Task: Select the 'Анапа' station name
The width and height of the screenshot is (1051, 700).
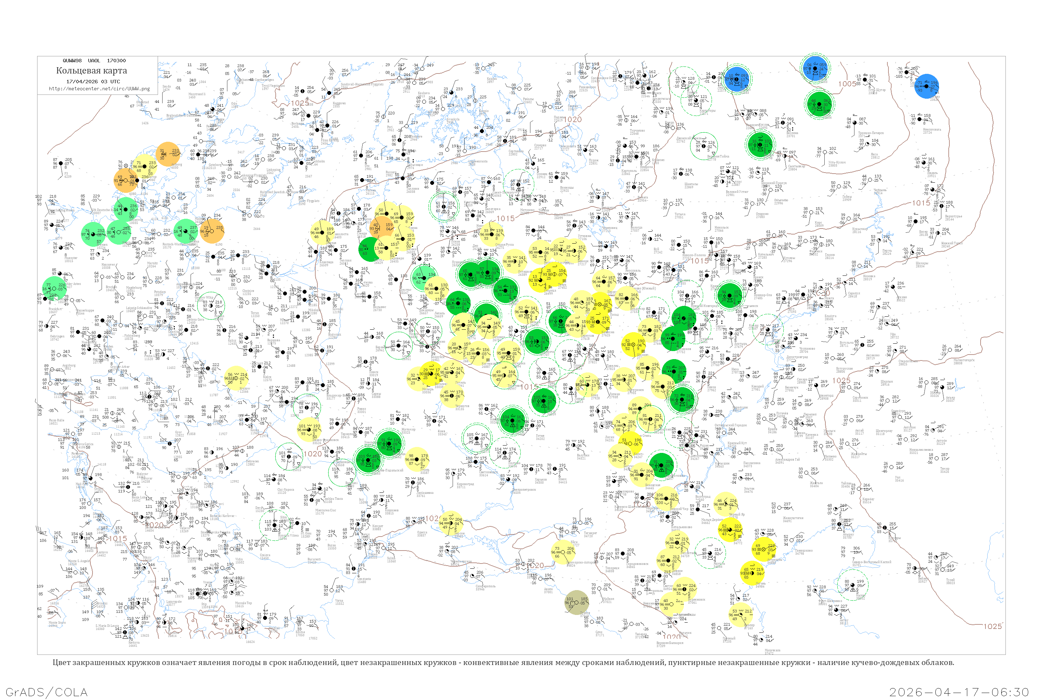Action: (x=548, y=589)
